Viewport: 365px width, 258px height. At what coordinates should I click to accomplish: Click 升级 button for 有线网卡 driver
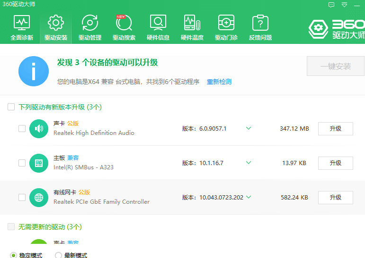pos(335,197)
